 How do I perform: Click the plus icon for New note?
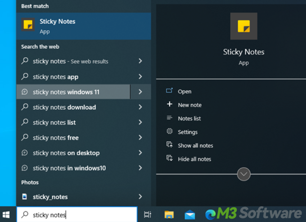[x=170, y=104]
